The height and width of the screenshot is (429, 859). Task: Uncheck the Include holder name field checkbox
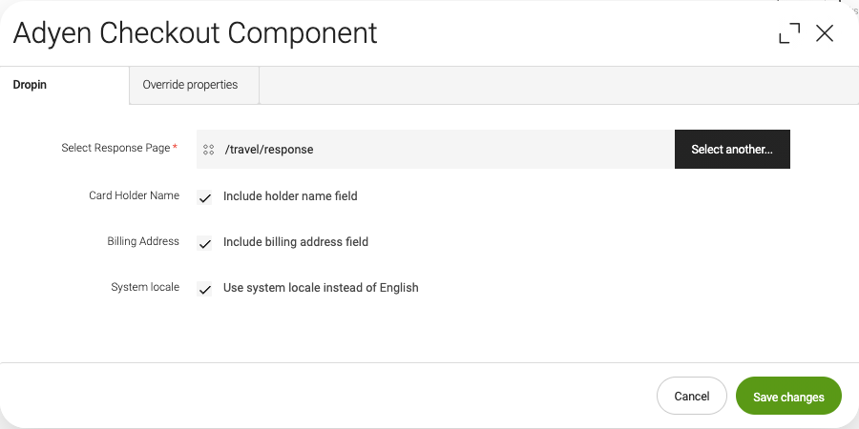point(205,197)
